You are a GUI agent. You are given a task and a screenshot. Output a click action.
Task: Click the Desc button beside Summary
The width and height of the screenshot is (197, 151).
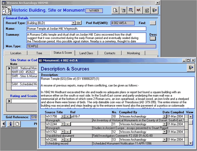point(153,38)
